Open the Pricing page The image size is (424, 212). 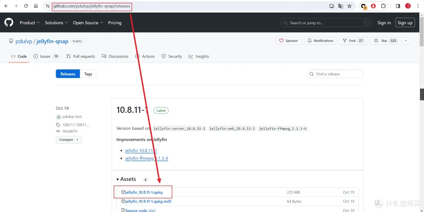coord(115,23)
